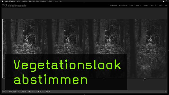Set rating stars below the fourth photo
The width and height of the screenshot is (169, 95).
146,79
